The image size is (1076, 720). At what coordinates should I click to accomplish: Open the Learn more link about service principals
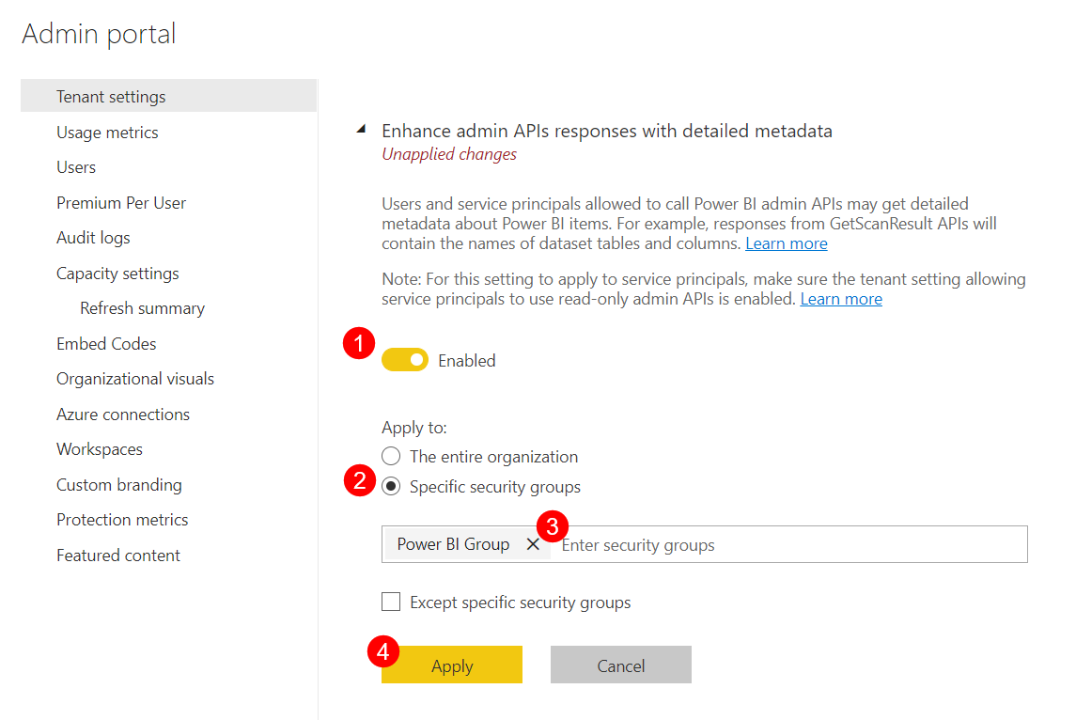click(x=840, y=298)
